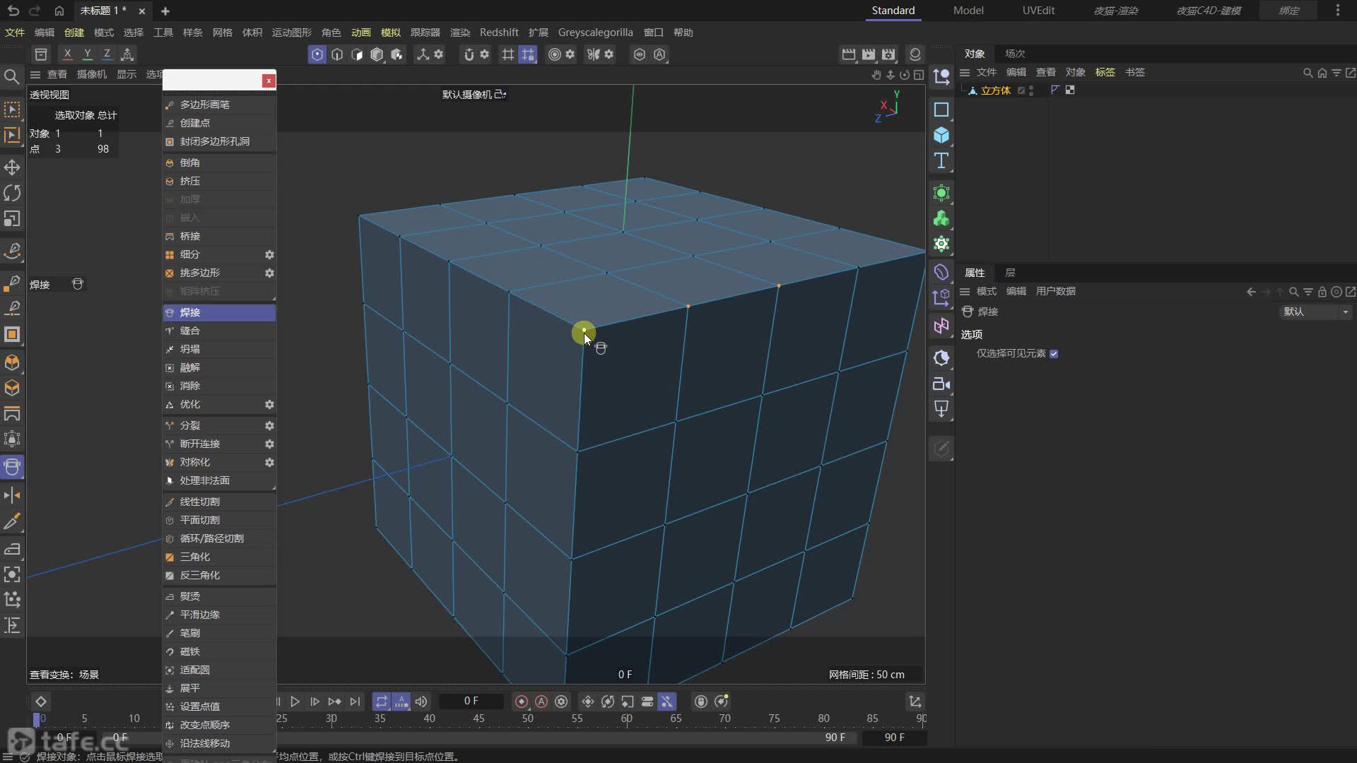Select the Scale tool in left toolbar
1357x763 pixels.
12,219
